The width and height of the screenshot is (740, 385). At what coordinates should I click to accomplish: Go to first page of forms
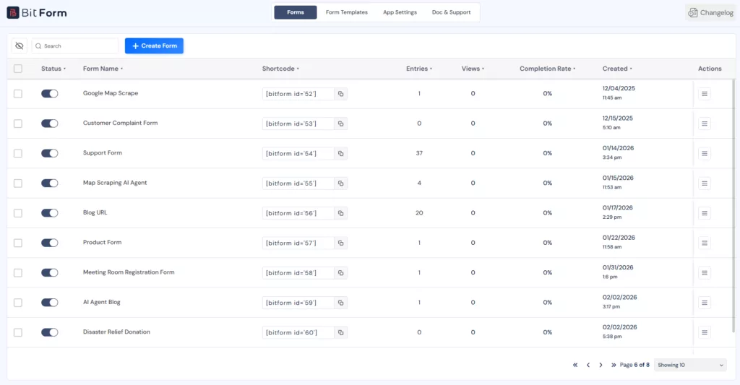[575, 365]
